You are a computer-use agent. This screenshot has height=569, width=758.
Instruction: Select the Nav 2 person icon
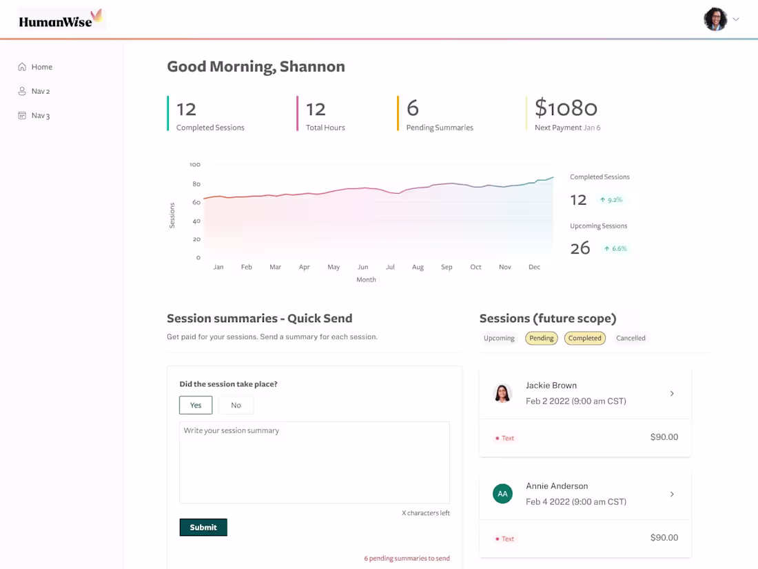(22, 91)
